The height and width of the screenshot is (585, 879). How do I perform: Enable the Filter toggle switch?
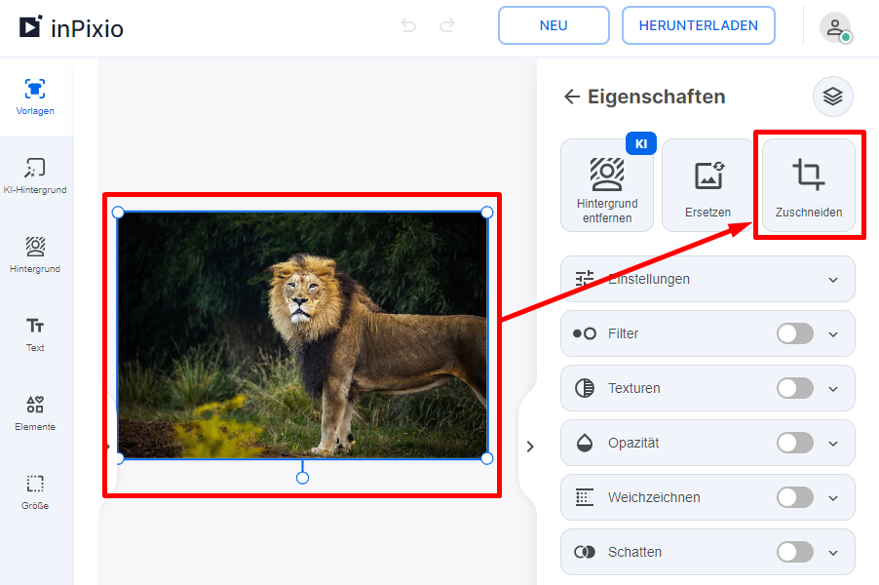794,333
